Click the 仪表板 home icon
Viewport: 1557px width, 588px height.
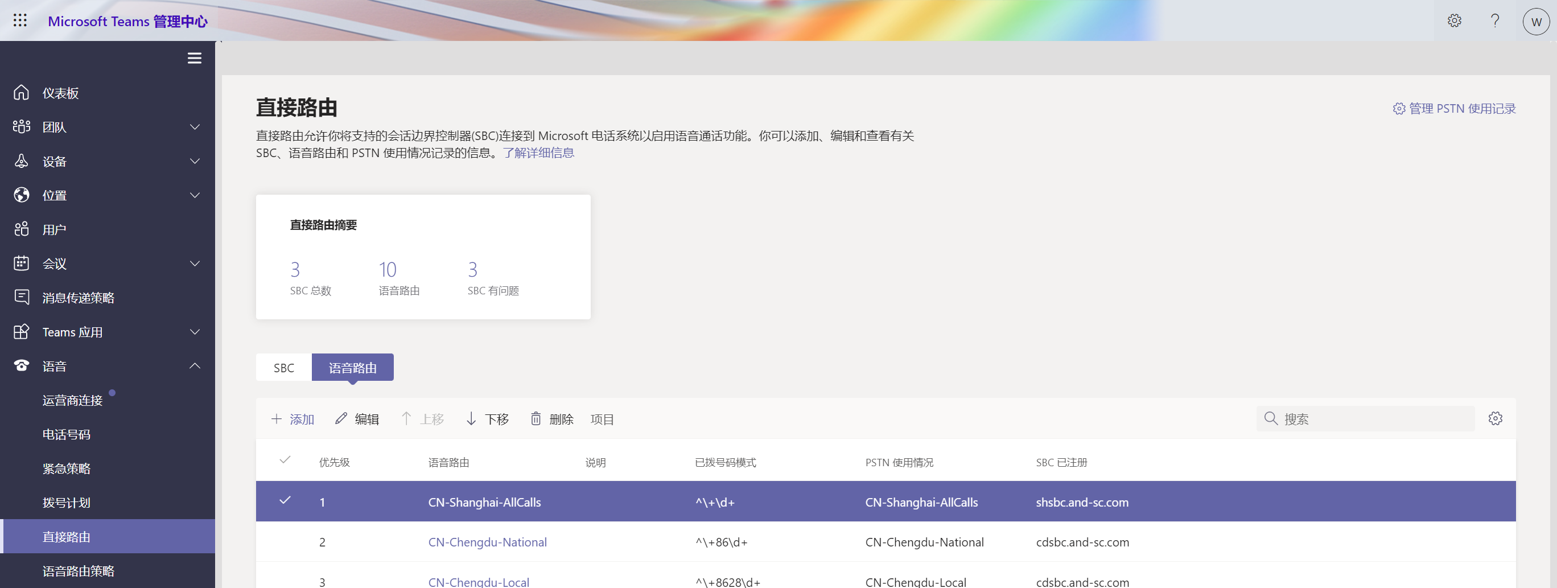pyautogui.click(x=21, y=92)
